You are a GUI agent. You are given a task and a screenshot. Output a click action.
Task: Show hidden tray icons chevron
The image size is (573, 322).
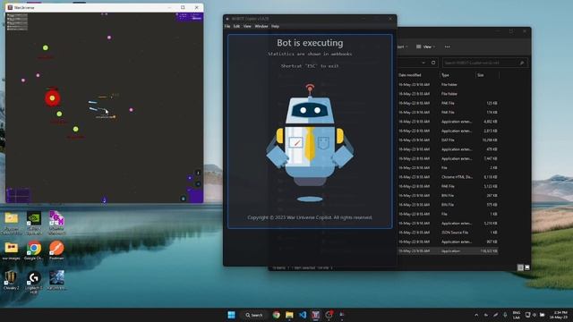(x=476, y=315)
